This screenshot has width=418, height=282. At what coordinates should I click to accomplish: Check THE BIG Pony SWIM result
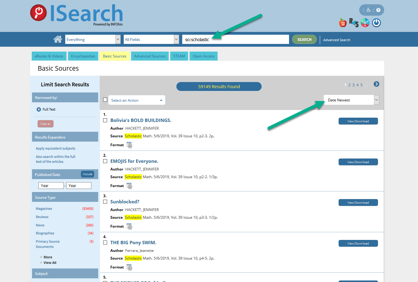tap(105, 243)
